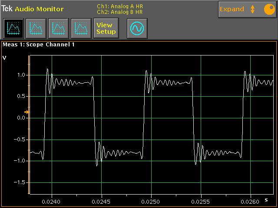278x208 pixels.
Task: Click the s time-axis unit label
Action: coord(266,188)
